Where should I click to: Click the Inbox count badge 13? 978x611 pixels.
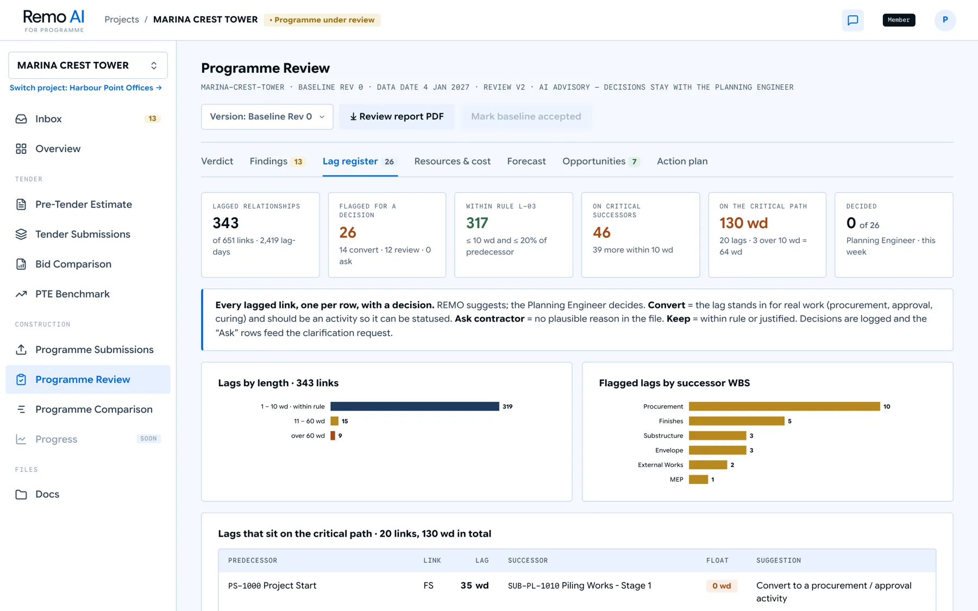pyautogui.click(x=152, y=118)
